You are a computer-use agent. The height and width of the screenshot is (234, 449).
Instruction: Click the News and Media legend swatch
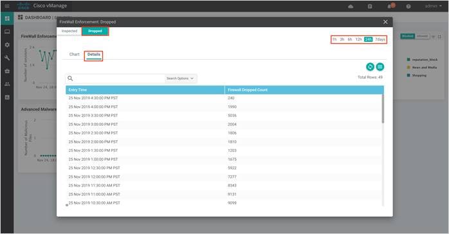pos(408,67)
